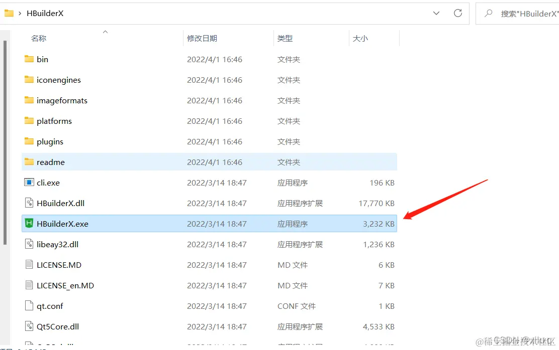
Task: Open the bin folder icon
Action: tap(29, 59)
